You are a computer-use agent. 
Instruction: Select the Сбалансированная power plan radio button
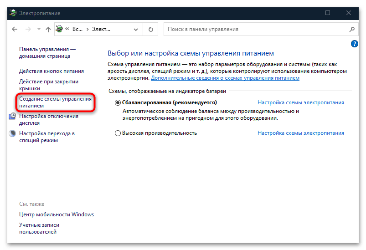click(x=118, y=103)
